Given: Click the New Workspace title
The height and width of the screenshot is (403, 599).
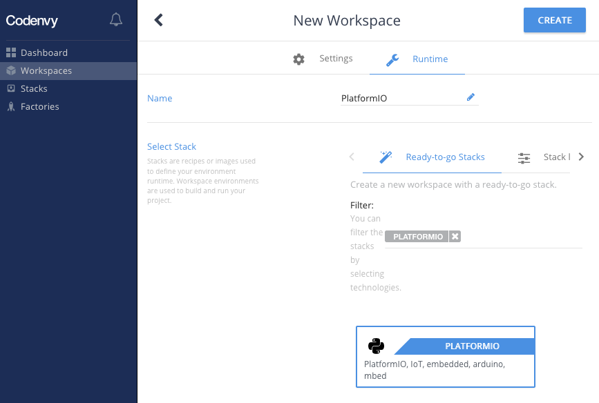Looking at the screenshot, I should coord(347,21).
